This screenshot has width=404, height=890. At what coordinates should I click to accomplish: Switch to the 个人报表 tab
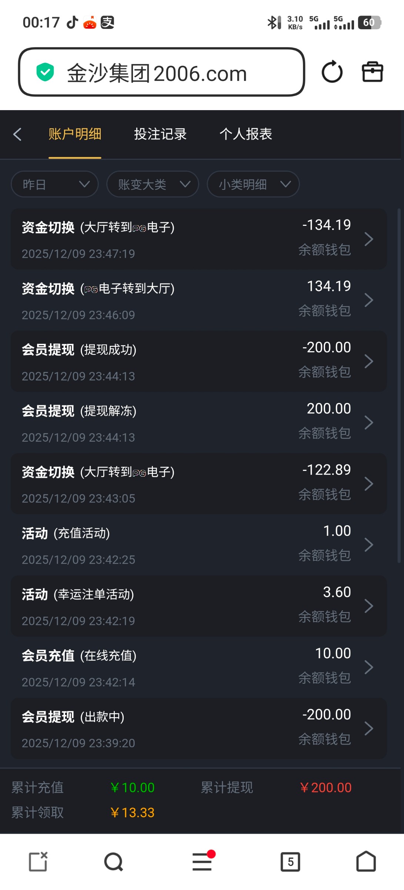pyautogui.click(x=246, y=134)
